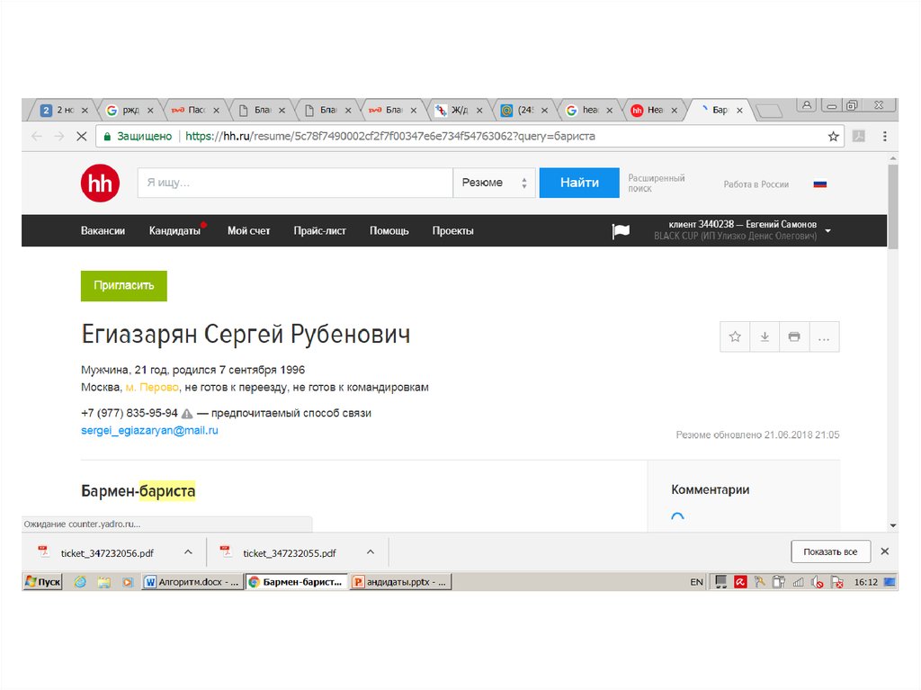Open the Резюме search type dropdown
This screenshot has width=921, height=690.
tap(494, 183)
